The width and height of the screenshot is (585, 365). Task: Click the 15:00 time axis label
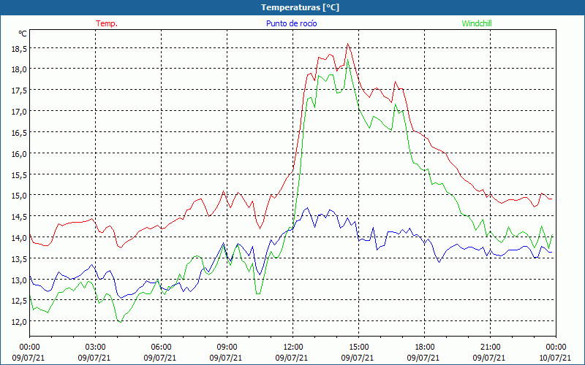(x=358, y=347)
